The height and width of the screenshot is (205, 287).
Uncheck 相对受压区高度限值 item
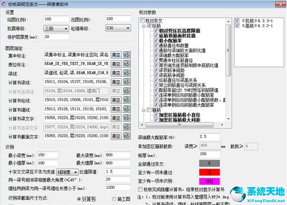coord(156,31)
